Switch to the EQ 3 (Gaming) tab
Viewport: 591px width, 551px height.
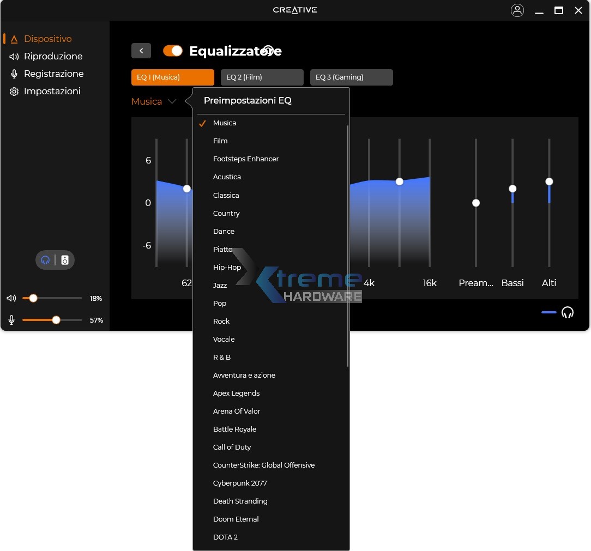tap(351, 77)
